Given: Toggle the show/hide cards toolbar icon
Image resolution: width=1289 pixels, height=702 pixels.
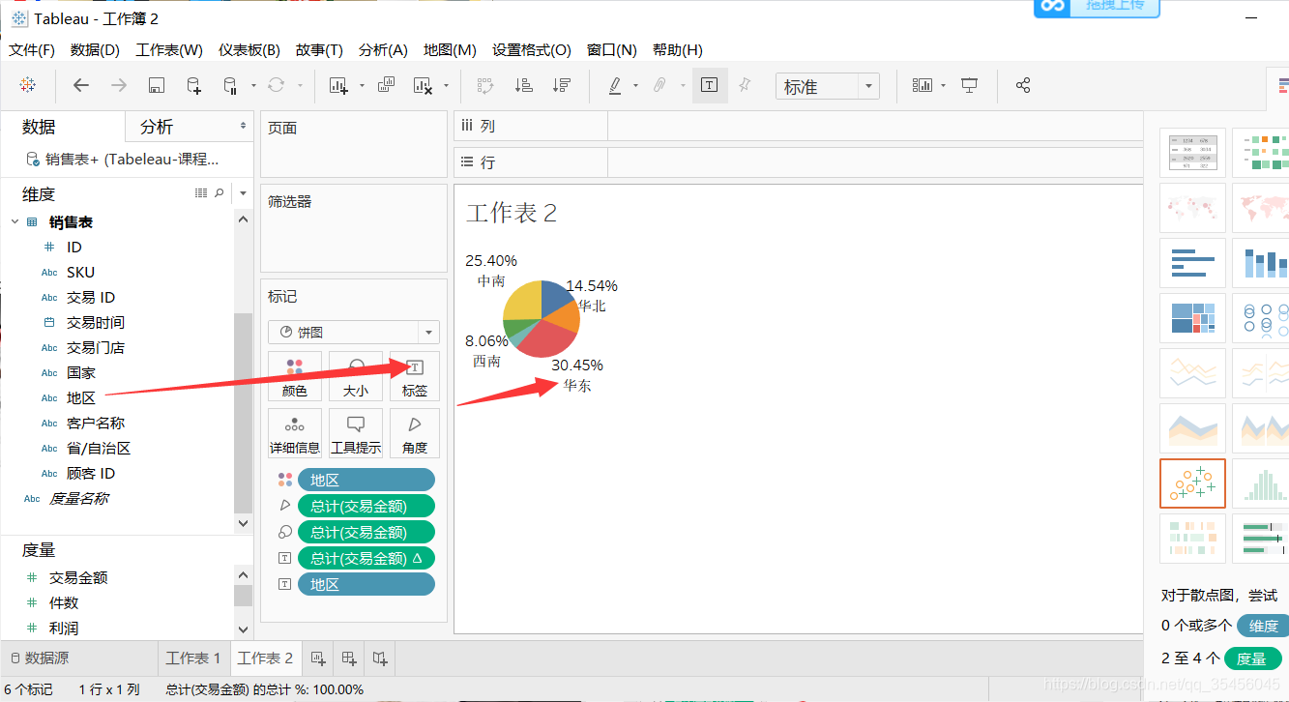Looking at the screenshot, I should coord(923,85).
